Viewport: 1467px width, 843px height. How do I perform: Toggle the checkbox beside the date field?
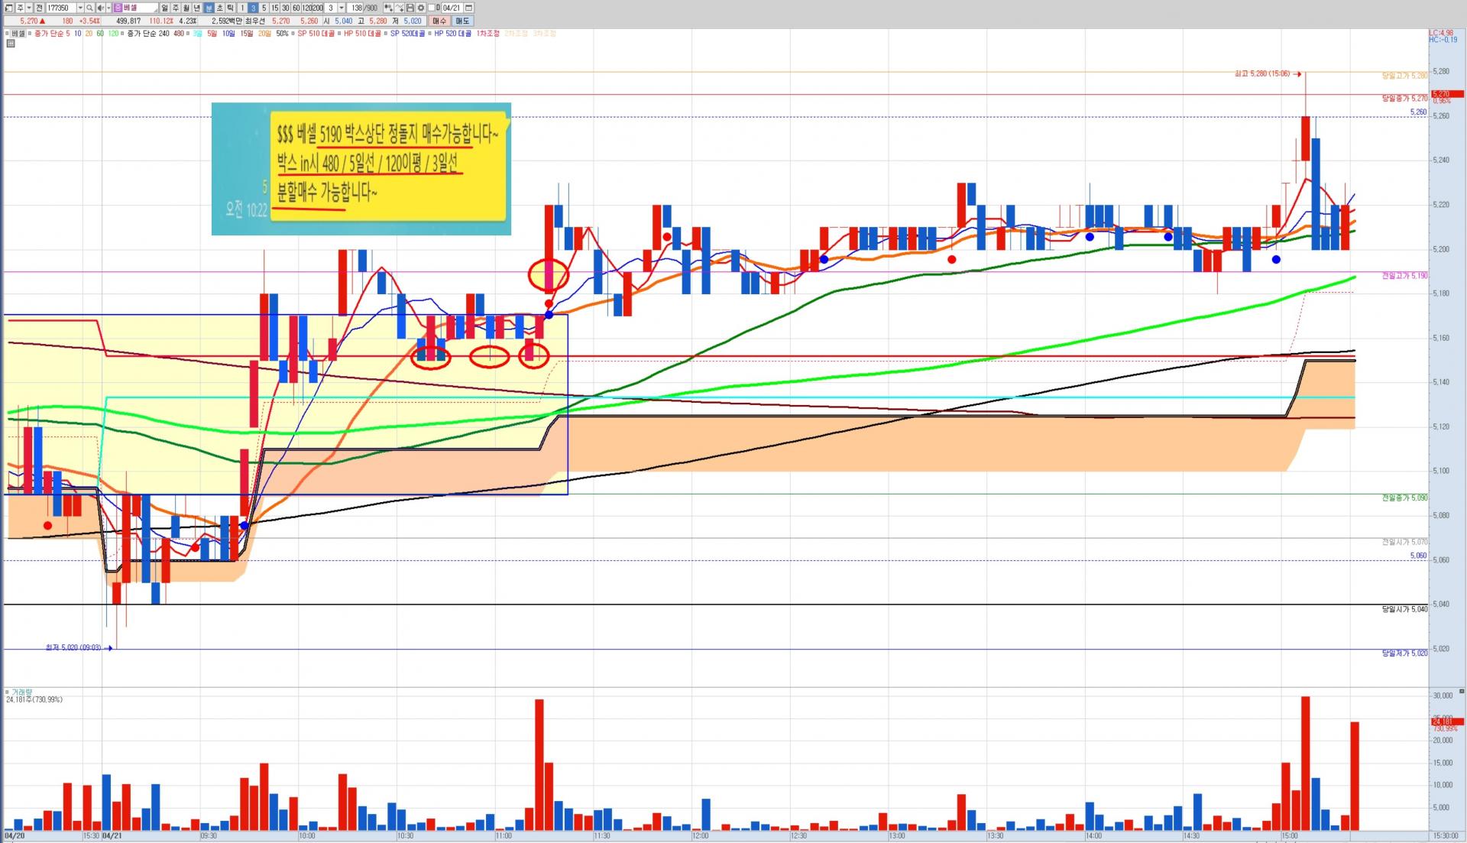click(x=431, y=8)
